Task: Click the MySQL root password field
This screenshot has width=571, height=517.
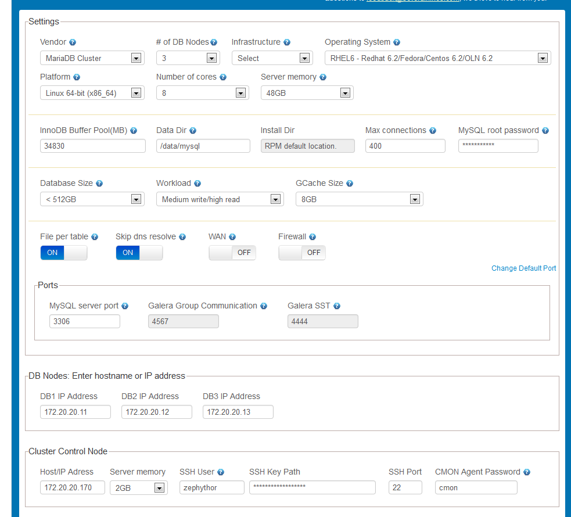Action: (498, 146)
